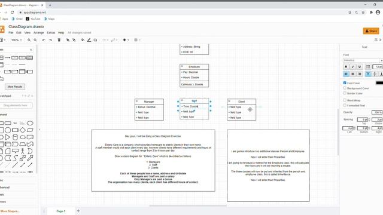Open the line color pencil tool
This screenshot has width=383, height=215.
pyautogui.click(x=89, y=40)
